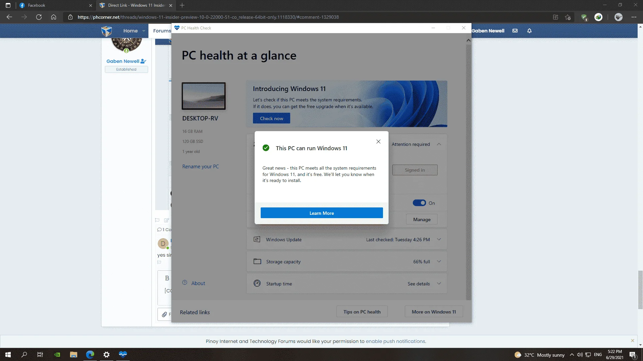Click the browser Back button

click(x=9, y=17)
